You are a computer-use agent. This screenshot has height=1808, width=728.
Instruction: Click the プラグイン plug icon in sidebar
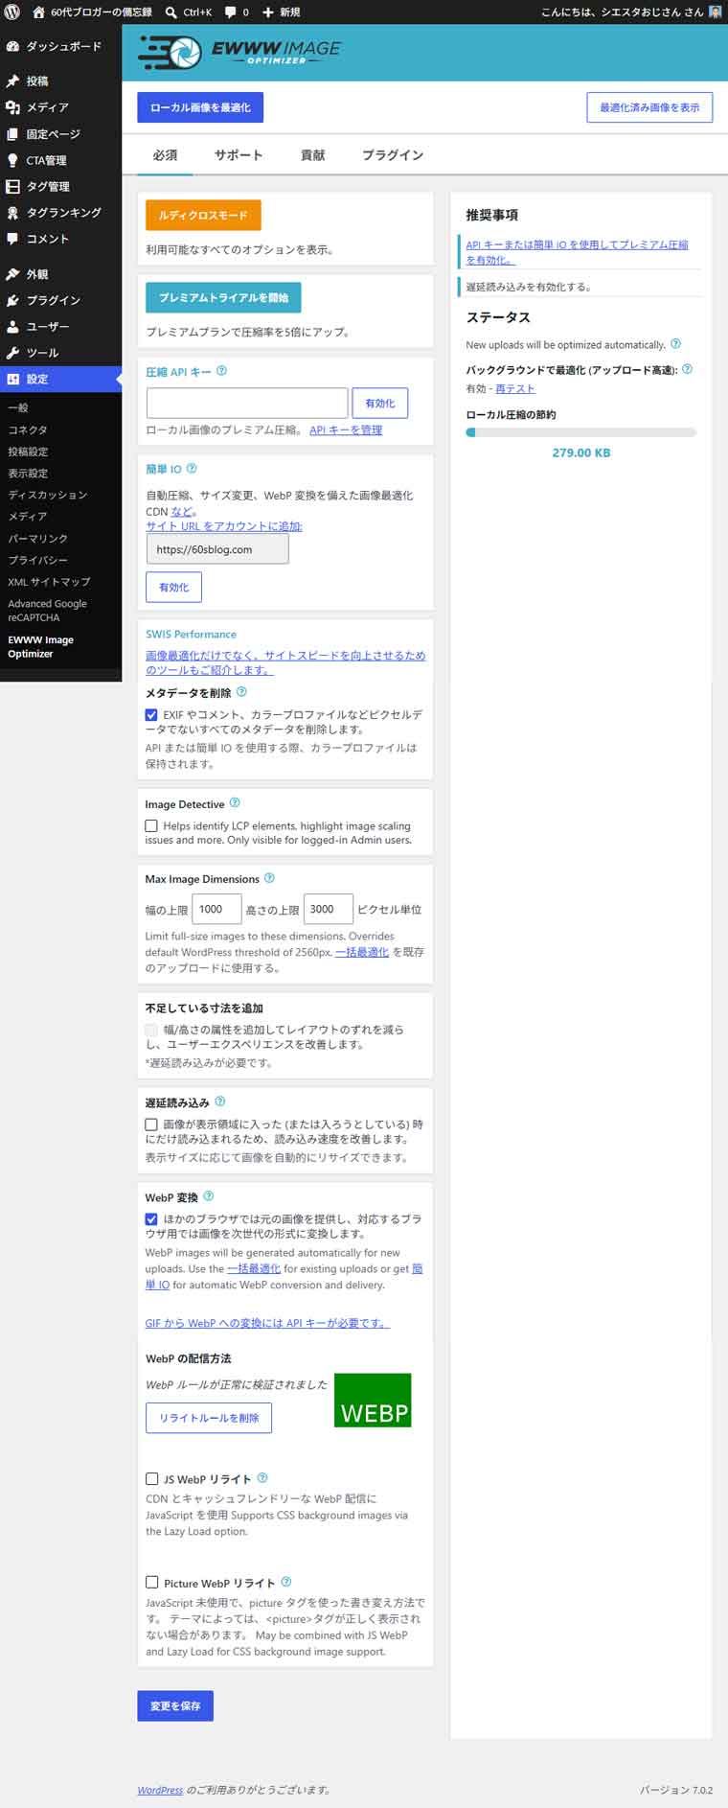(x=12, y=300)
